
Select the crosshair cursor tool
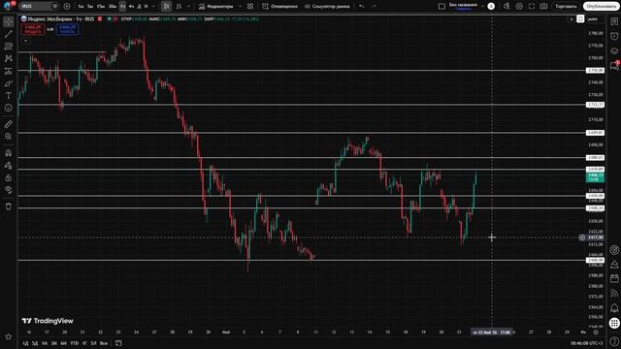coord(9,21)
